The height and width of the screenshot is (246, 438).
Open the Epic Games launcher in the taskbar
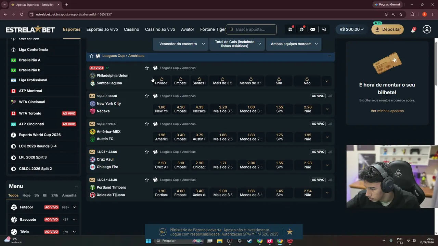click(x=240, y=241)
